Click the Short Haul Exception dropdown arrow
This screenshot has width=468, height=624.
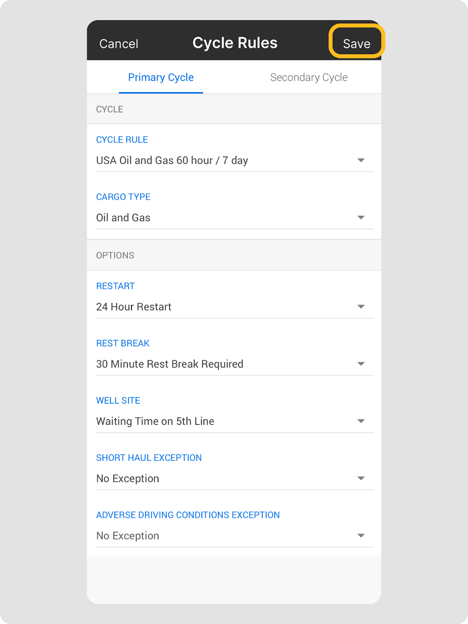pyautogui.click(x=361, y=479)
